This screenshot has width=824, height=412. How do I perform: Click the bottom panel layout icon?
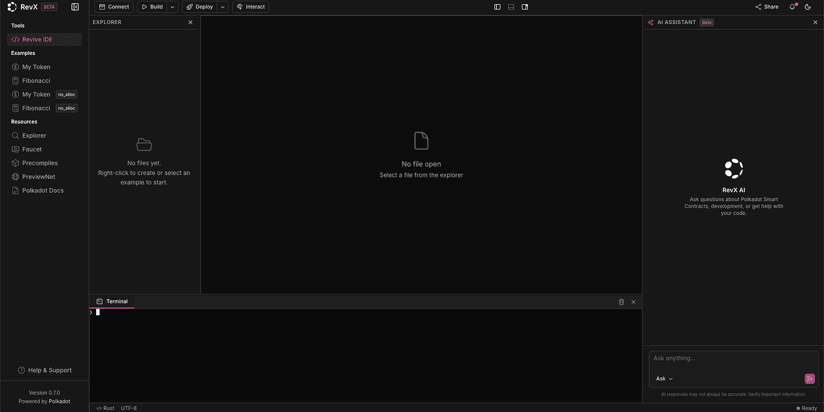click(x=511, y=7)
